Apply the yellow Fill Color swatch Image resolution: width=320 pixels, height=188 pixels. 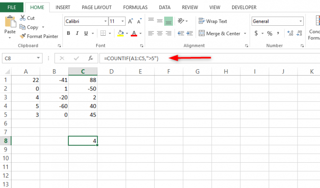120,33
